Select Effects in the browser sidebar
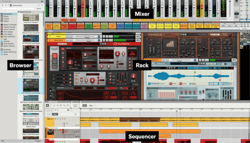The width and height of the screenshot is (250, 143). click(6, 16)
